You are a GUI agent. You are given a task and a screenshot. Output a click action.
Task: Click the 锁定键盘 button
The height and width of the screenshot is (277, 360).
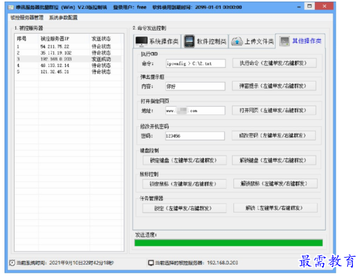[x=185, y=160]
